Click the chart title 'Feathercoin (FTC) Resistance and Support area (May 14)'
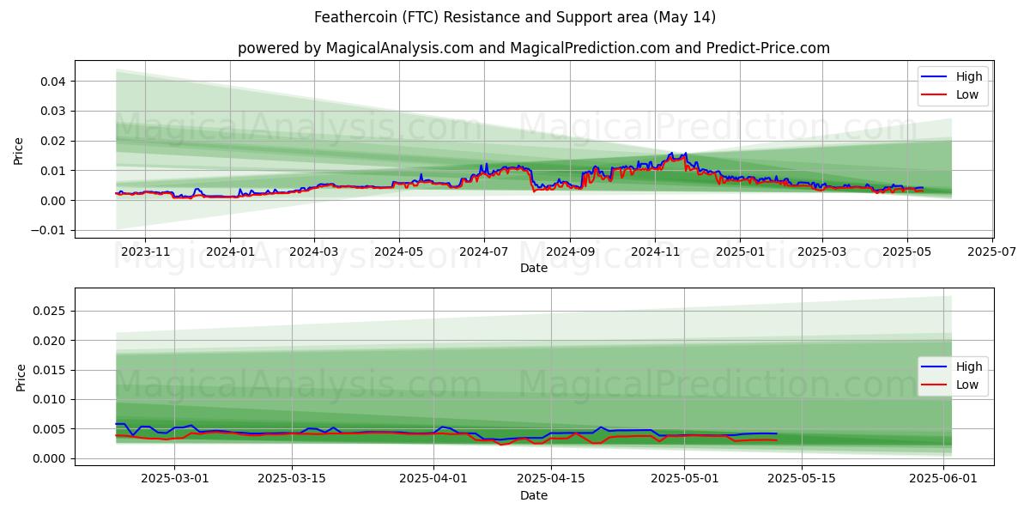Image resolution: width=1030 pixels, height=515 pixels. click(515, 17)
